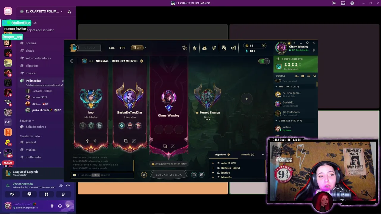Open Discord user settings gear
Screen dimensions: 381x214
(68, 206)
